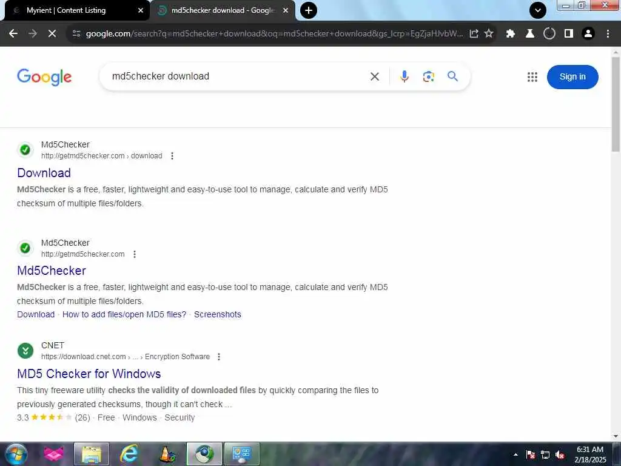
Task: Open MD5 Checker for Windows link
Action: (x=89, y=374)
